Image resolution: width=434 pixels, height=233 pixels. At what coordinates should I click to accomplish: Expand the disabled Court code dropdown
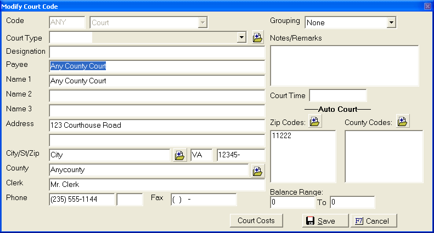202,22
